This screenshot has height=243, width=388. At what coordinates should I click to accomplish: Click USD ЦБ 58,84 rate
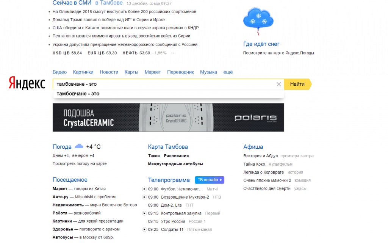tap(67, 53)
